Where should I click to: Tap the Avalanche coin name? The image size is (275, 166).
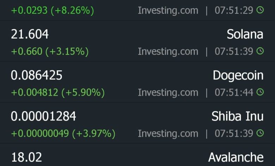tap(236, 157)
